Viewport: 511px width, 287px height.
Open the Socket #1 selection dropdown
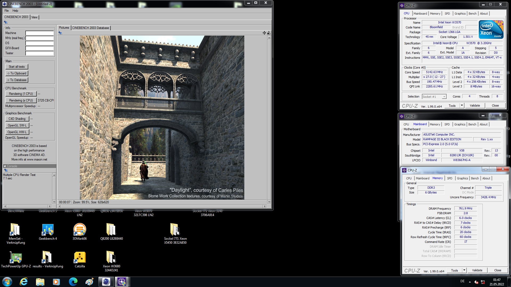(x=434, y=97)
